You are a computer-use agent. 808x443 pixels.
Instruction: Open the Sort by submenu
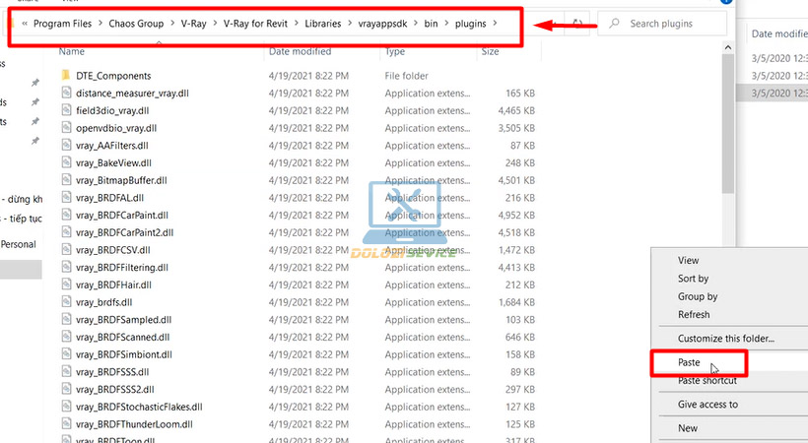click(x=693, y=279)
